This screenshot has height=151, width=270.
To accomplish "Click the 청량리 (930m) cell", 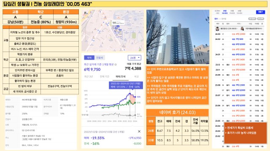I will [66, 22].
